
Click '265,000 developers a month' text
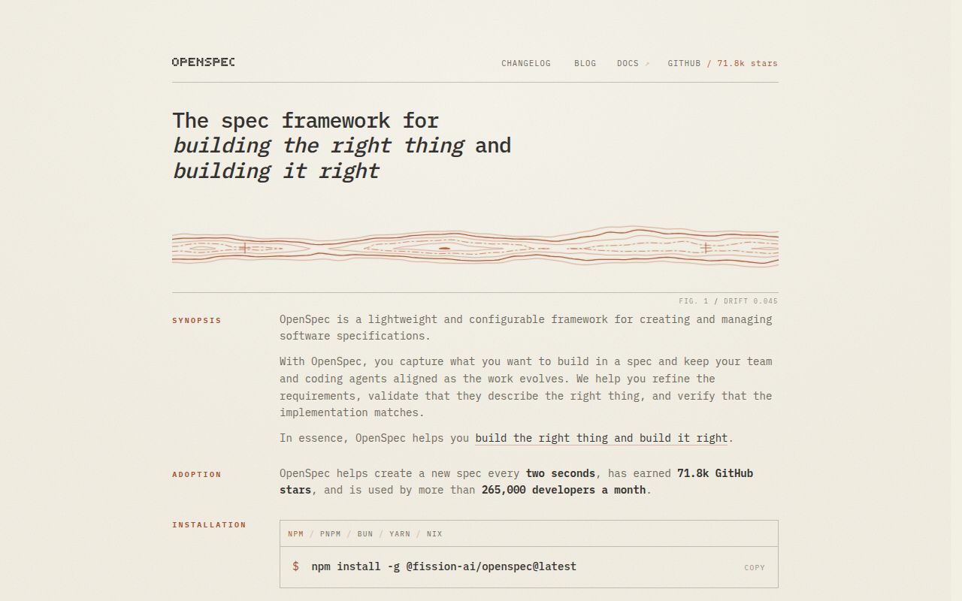pos(564,490)
